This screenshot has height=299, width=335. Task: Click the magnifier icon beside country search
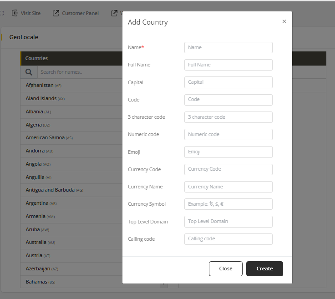point(29,72)
